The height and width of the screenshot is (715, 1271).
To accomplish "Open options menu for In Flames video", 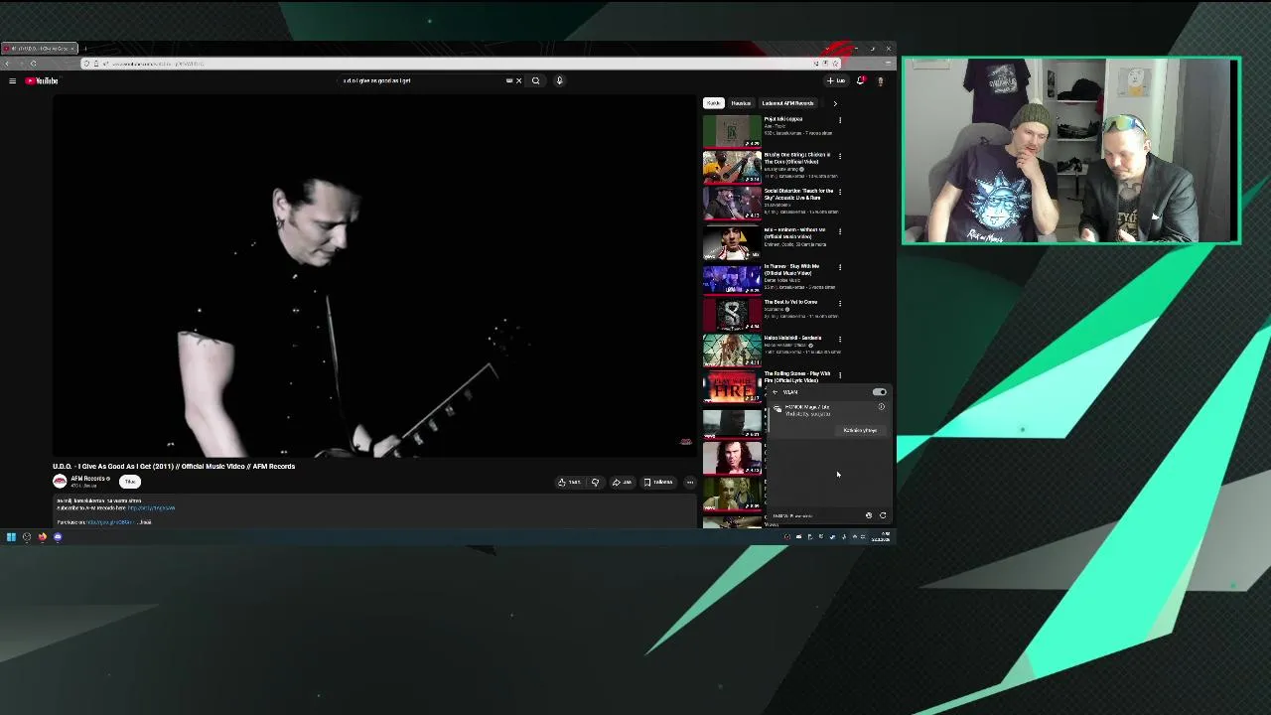I will [x=840, y=267].
